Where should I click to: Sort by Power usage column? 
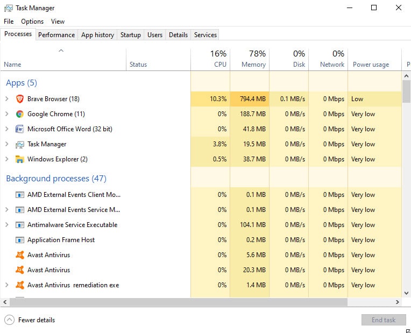coord(374,60)
